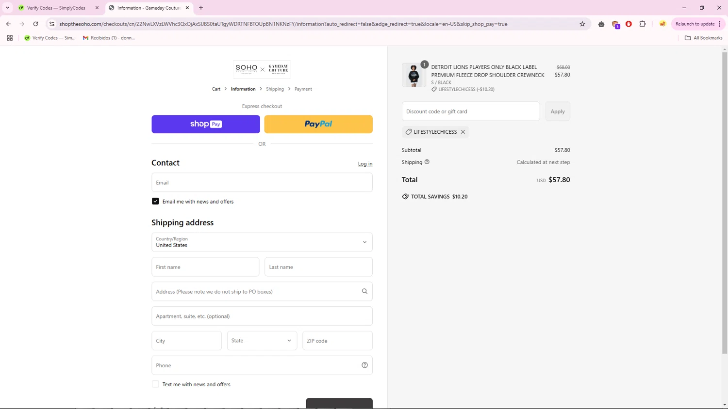Pay with PayPal

318,124
